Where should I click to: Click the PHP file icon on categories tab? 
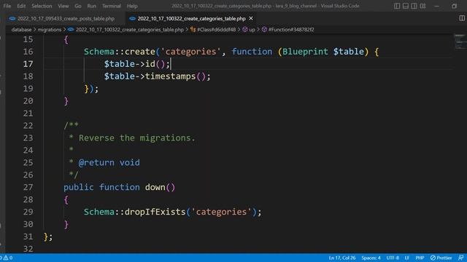point(133,18)
